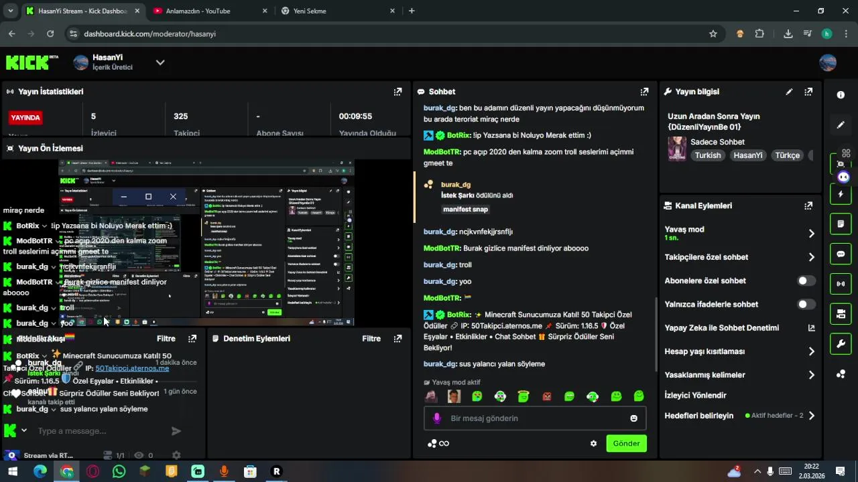Click the Kick logo in the header

[x=28, y=62]
